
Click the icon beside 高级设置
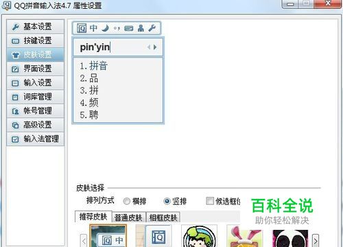(x=15, y=126)
